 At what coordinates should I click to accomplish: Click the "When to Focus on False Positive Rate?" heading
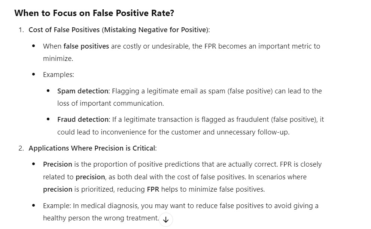[x=94, y=13]
